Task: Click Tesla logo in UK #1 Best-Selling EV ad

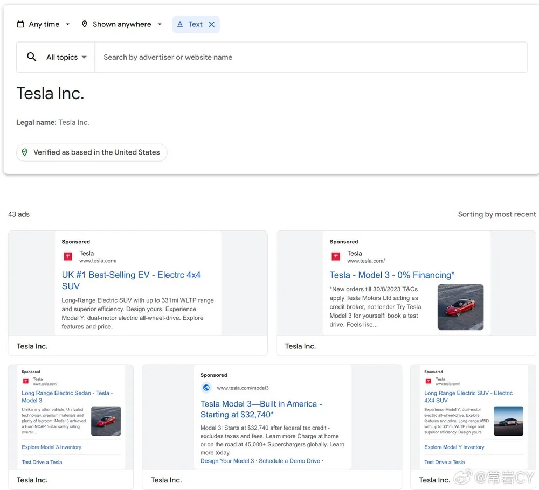Action: pyautogui.click(x=68, y=256)
